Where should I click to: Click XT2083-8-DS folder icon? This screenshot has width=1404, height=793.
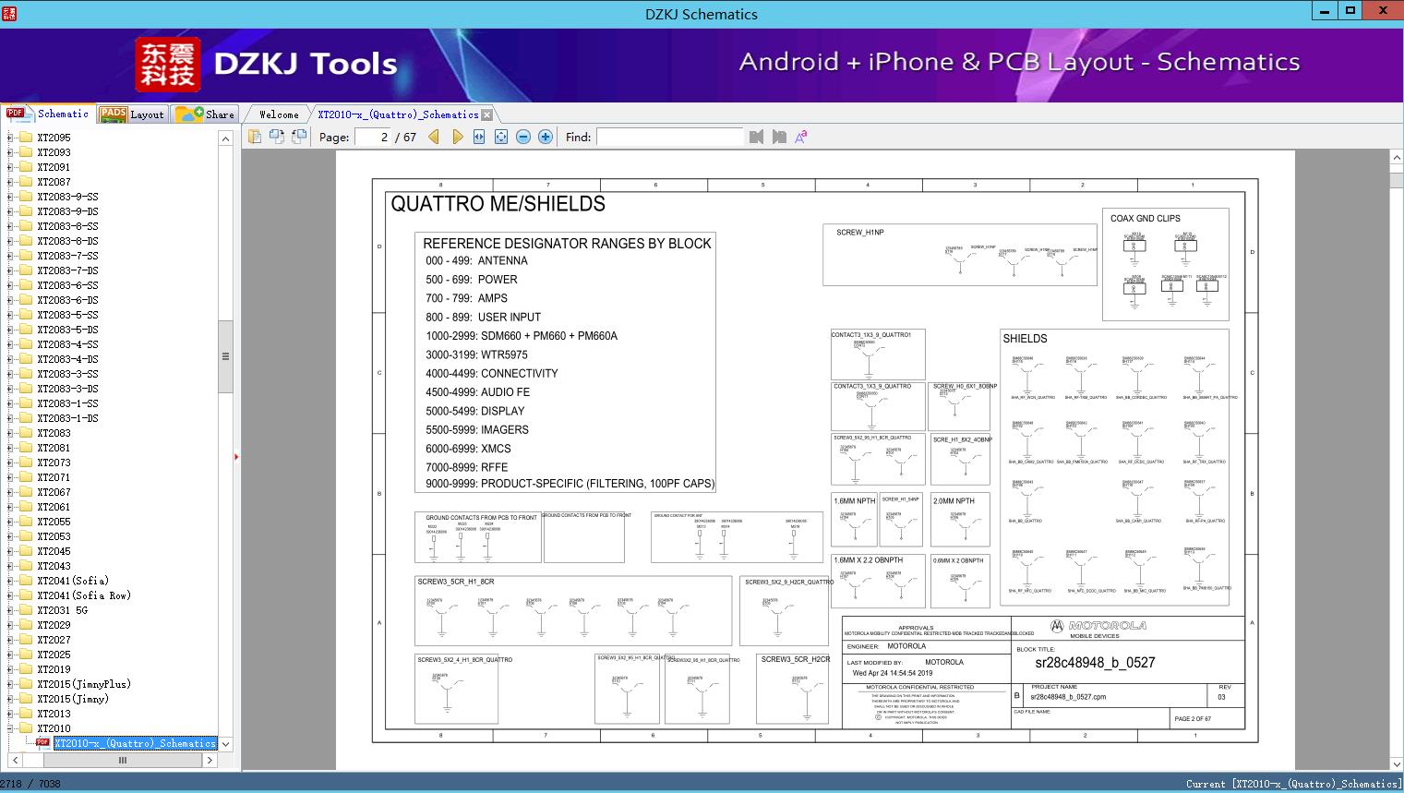click(x=26, y=241)
